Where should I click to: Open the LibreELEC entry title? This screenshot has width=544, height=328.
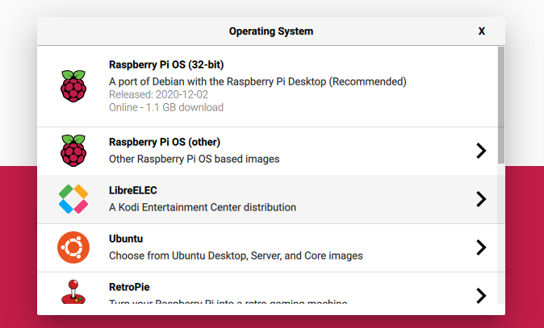(x=133, y=190)
